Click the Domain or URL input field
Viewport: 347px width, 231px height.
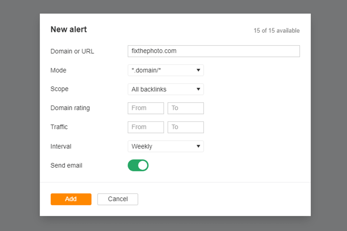[x=213, y=51]
